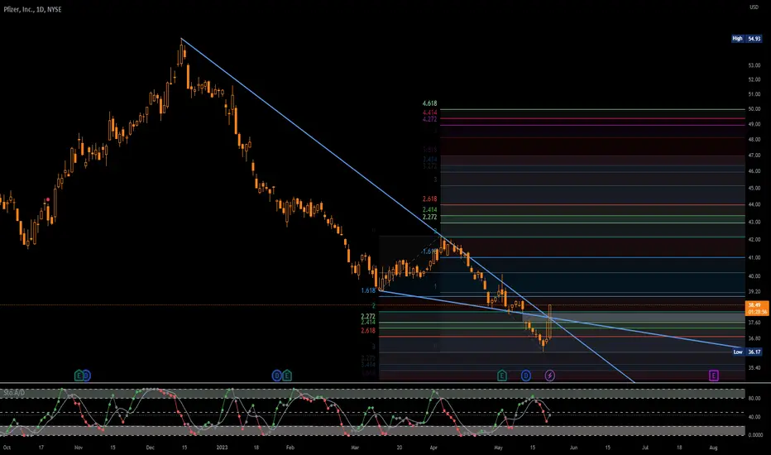
Task: Click the 80.00 stochastic scale label
Action: pos(754,399)
